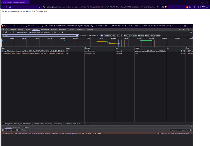Open the Application tab

tap(63, 29)
